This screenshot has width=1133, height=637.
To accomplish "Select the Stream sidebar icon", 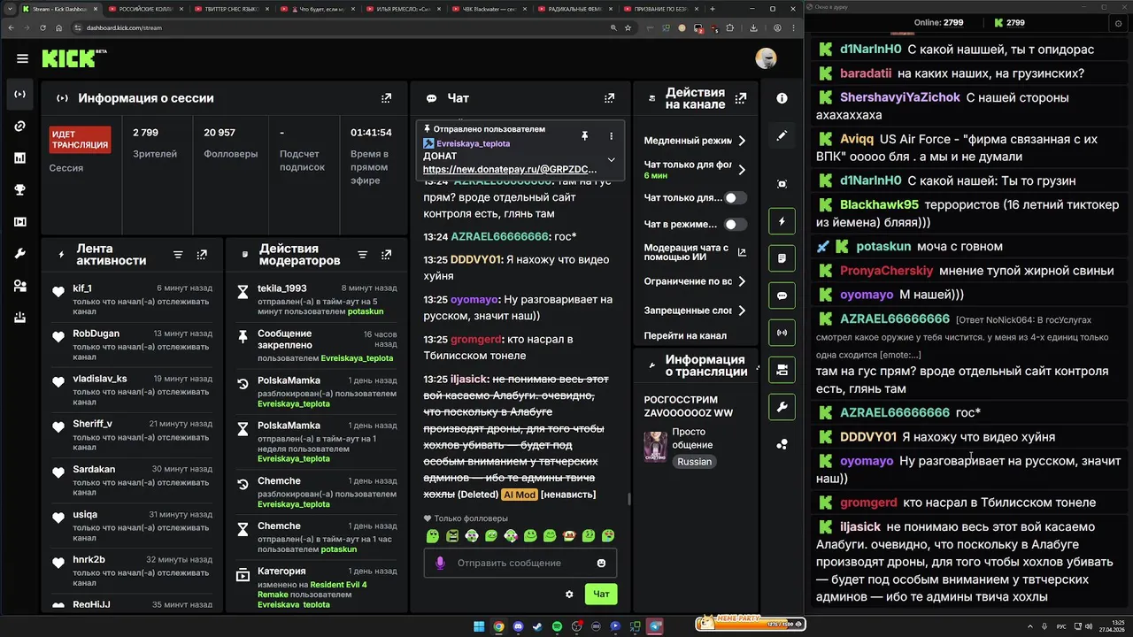I will click(19, 94).
